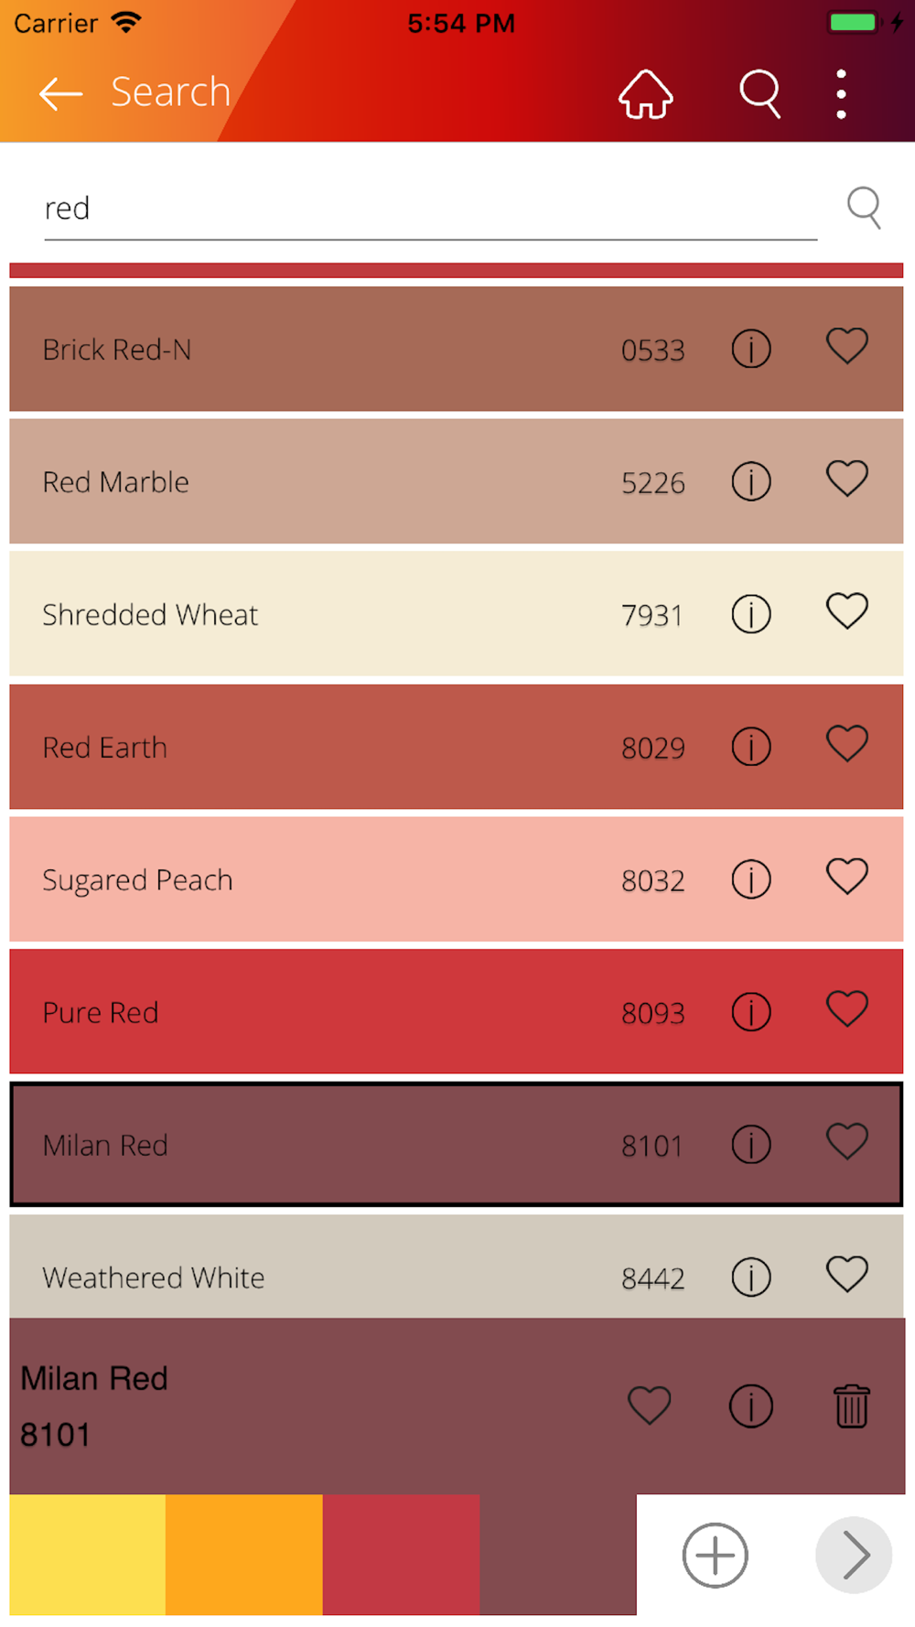This screenshot has height=1627, width=915.
Task: Show info for Brick Red-N
Action: [x=751, y=349]
